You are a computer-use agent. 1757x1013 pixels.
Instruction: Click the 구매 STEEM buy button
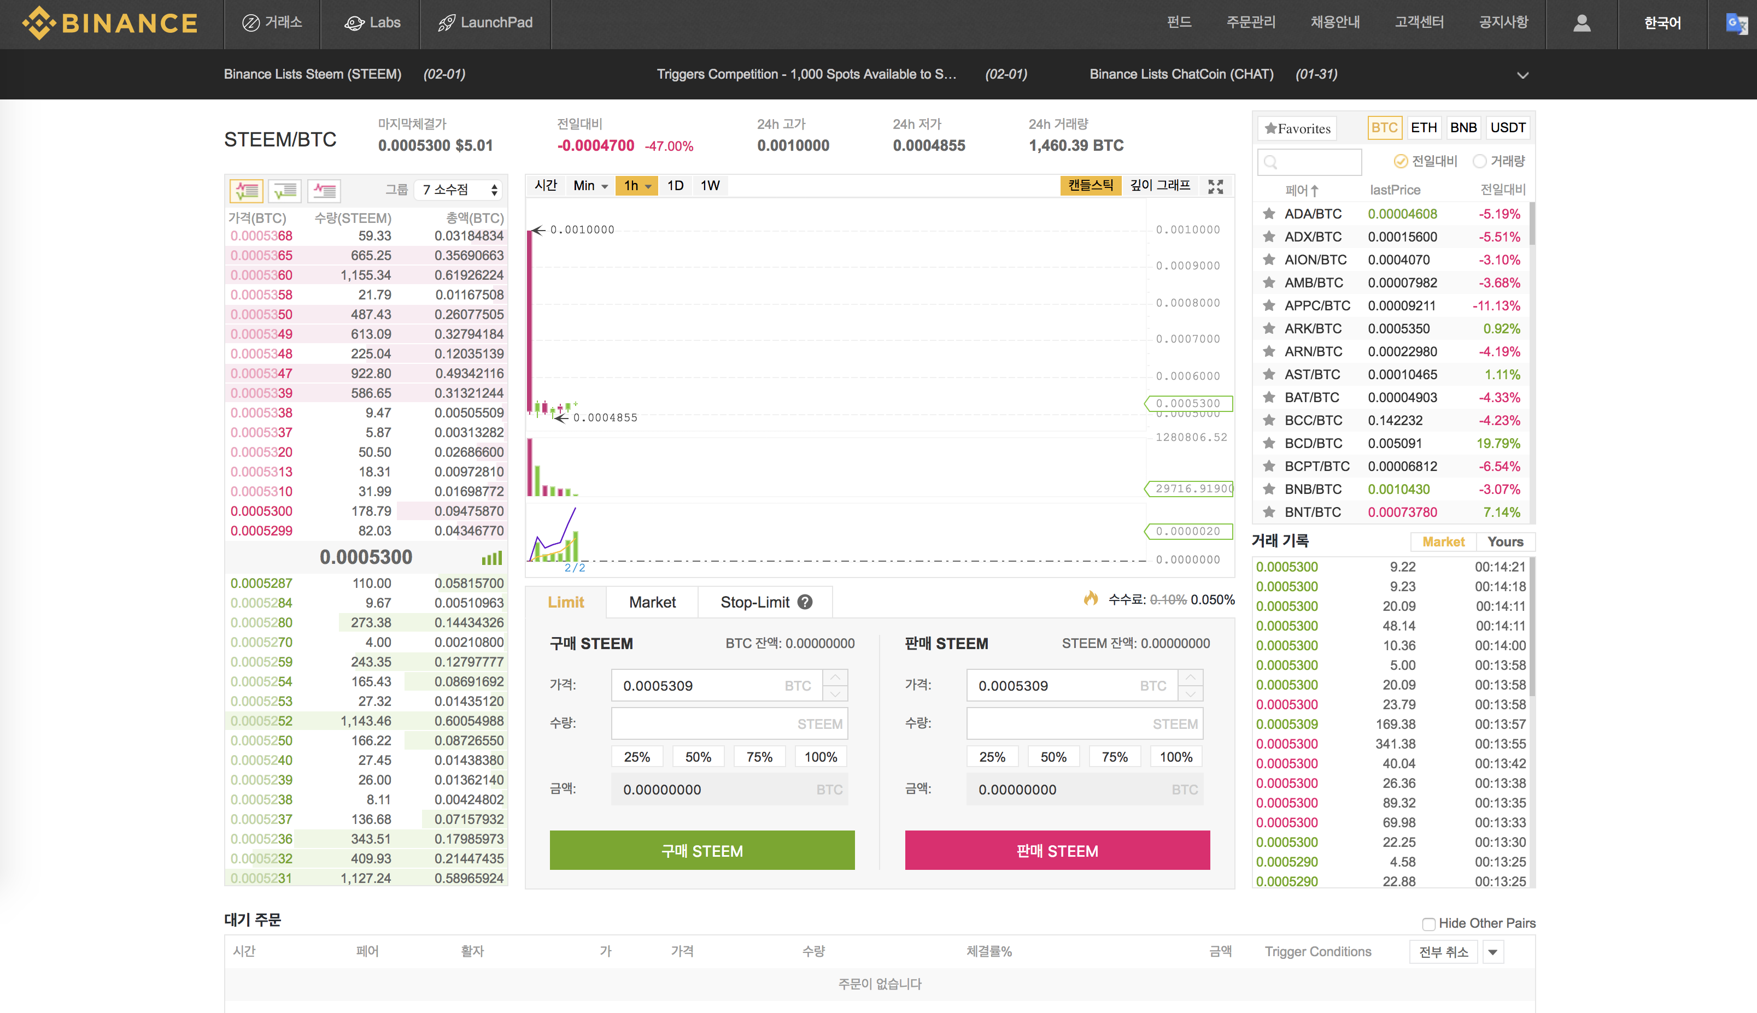coord(702,850)
